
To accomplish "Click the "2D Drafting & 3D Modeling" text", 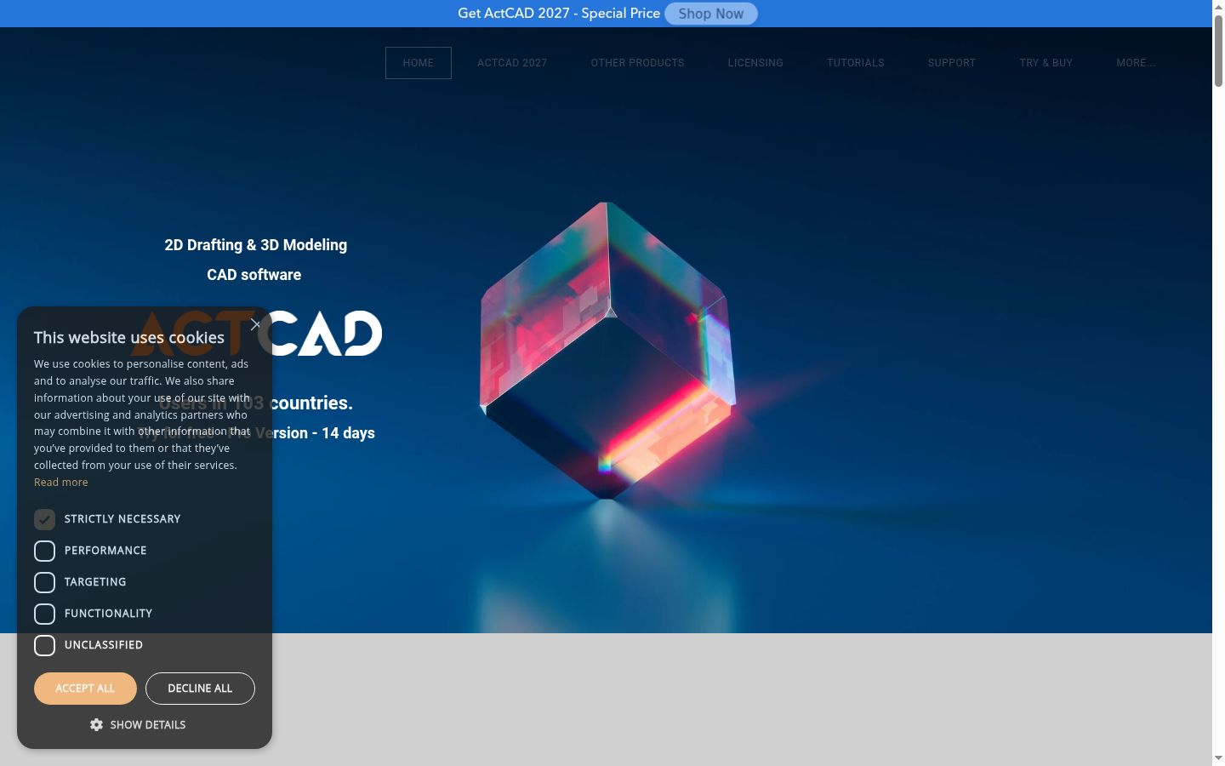I will pyautogui.click(x=256, y=245).
